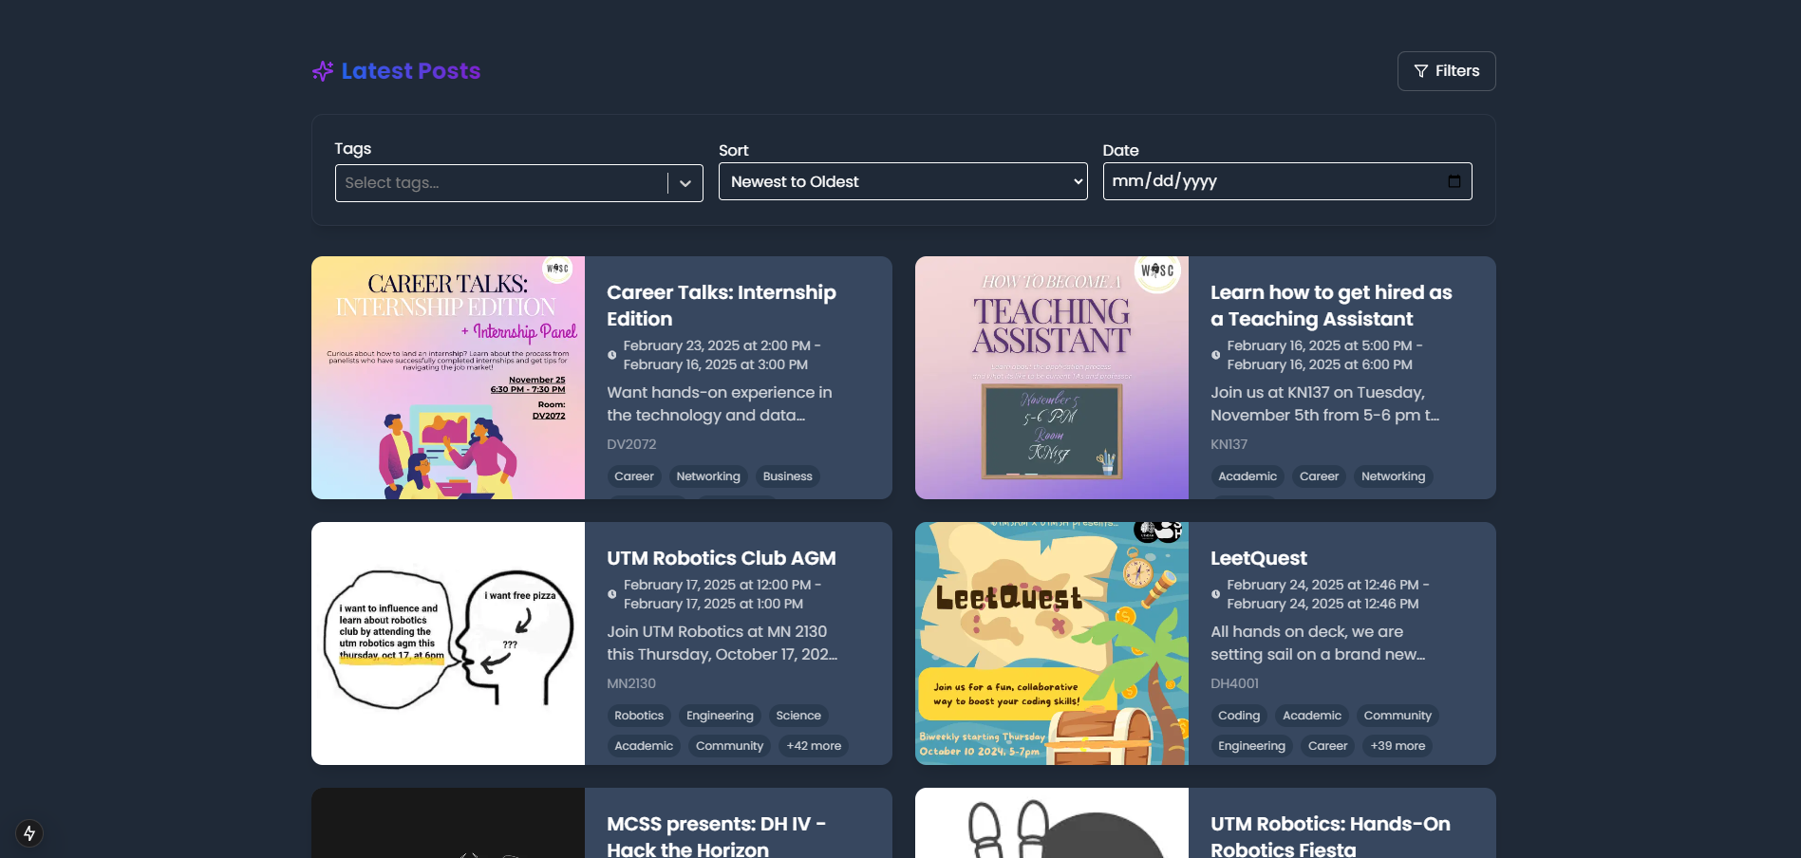Image resolution: width=1801 pixels, height=858 pixels.
Task: Click the DH4001 location text
Action: (1234, 683)
